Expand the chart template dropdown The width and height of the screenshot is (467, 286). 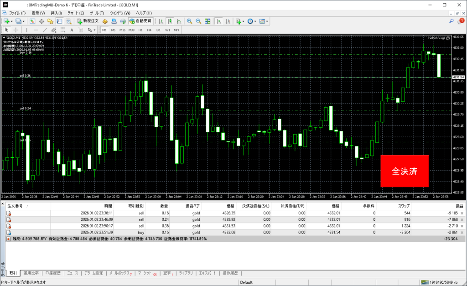(x=267, y=21)
